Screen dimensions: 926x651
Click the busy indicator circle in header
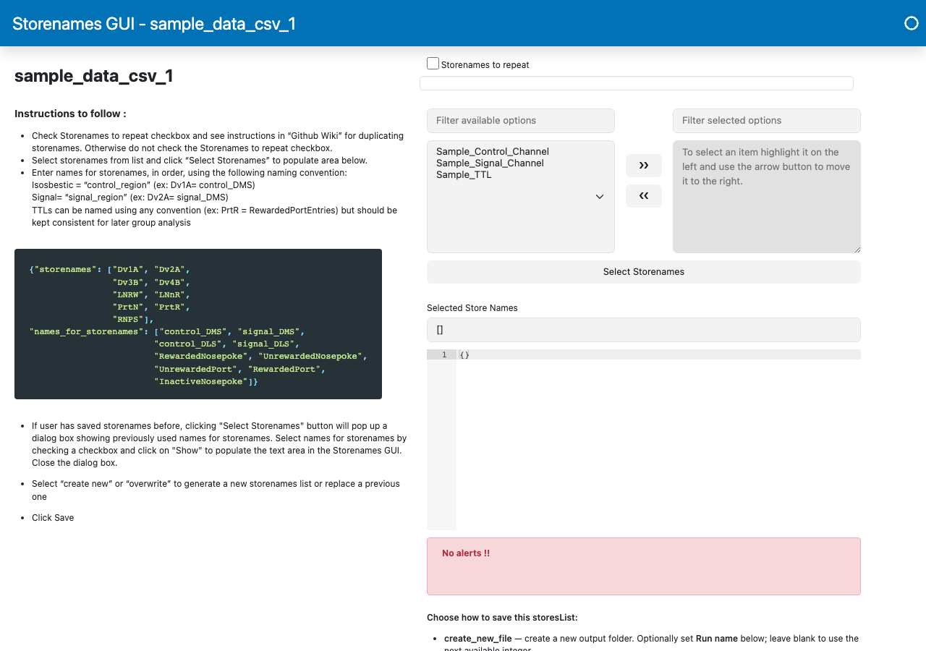912,23
